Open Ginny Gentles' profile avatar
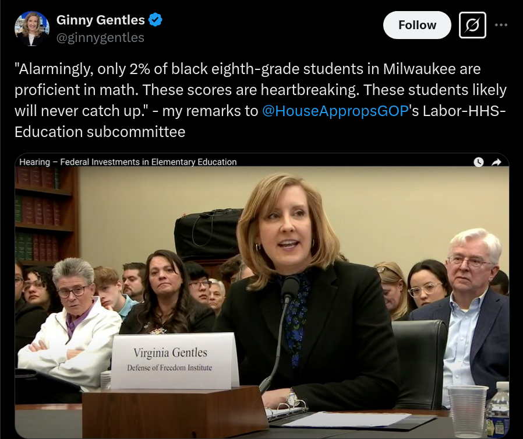This screenshot has width=523, height=439. [32, 29]
